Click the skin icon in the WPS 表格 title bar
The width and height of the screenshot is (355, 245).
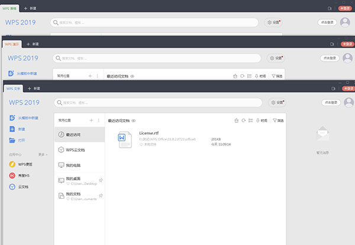(x=330, y=8)
